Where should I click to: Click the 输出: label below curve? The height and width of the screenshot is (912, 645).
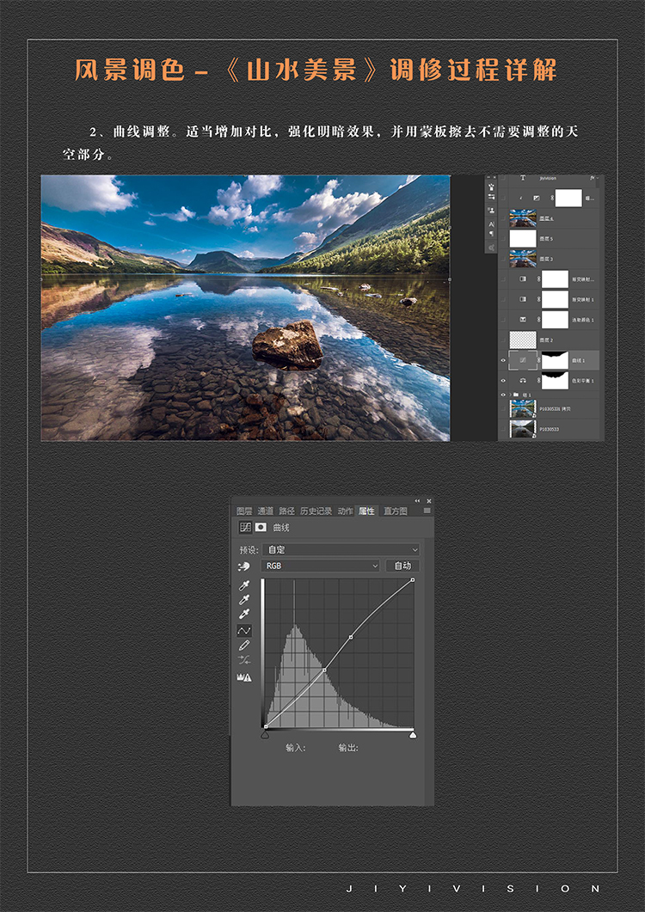[x=348, y=748]
